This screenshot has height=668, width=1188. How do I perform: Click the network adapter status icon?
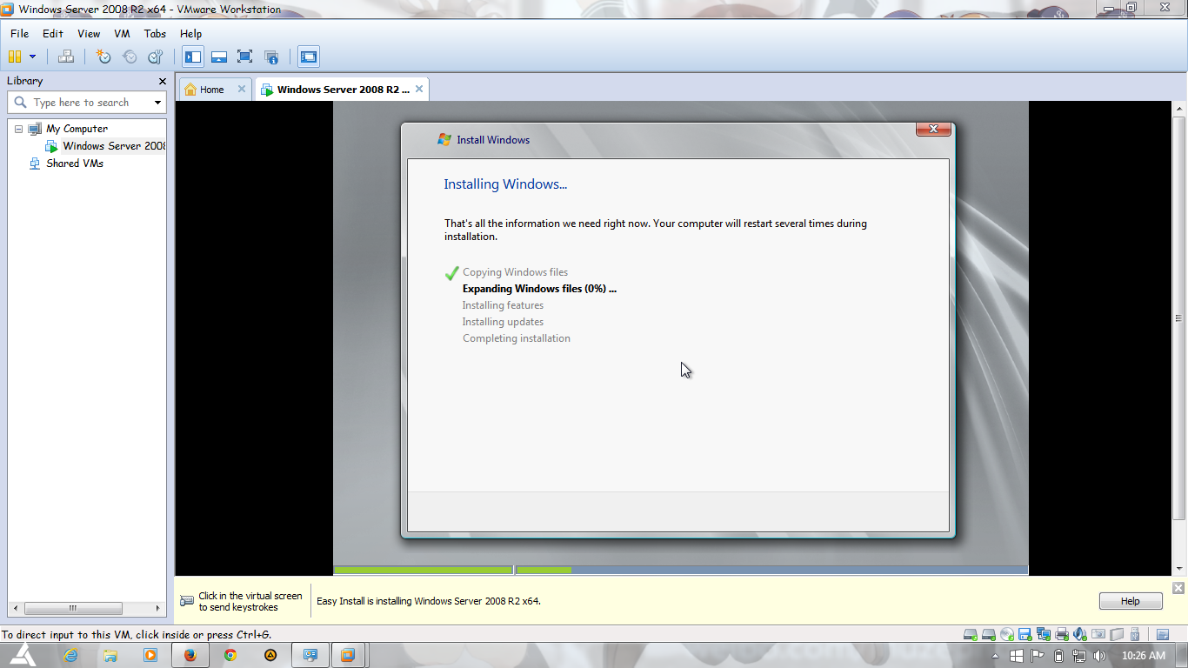(1044, 634)
